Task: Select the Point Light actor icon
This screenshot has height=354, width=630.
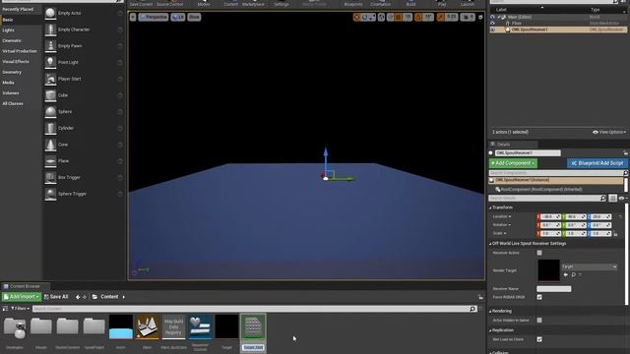Action: click(x=50, y=63)
